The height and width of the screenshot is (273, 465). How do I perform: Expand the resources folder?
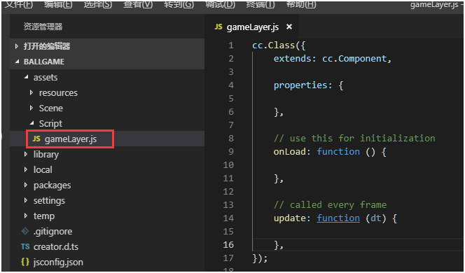tap(32, 93)
